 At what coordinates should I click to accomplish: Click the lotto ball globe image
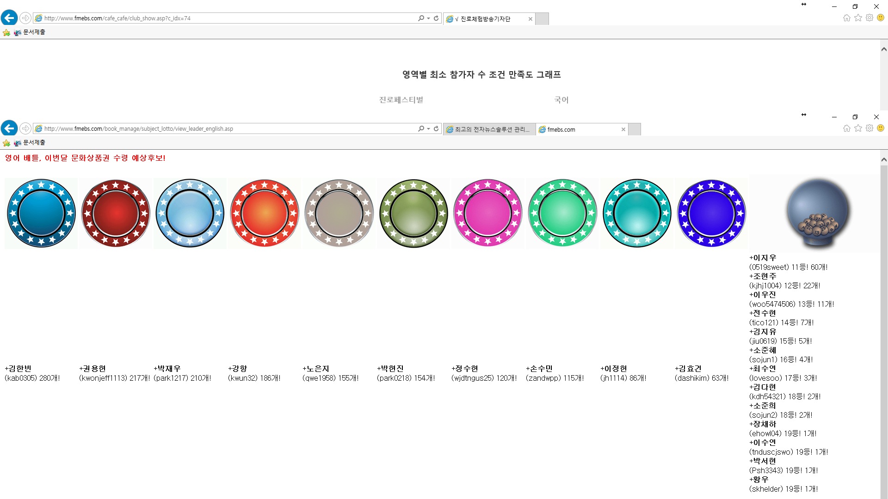pos(818,213)
